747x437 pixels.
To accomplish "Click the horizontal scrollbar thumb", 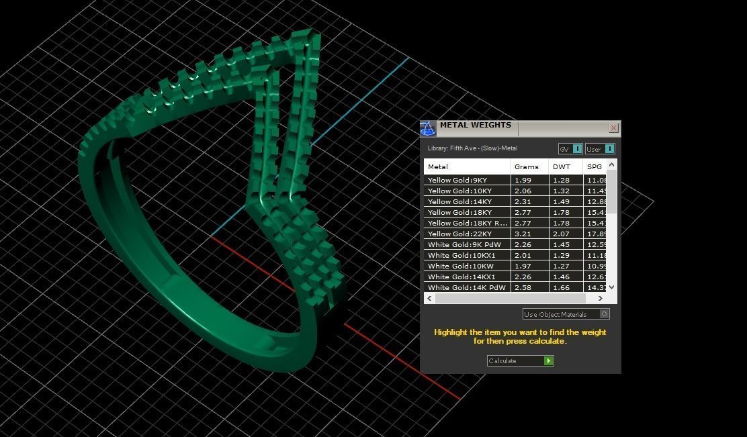I will pos(511,299).
